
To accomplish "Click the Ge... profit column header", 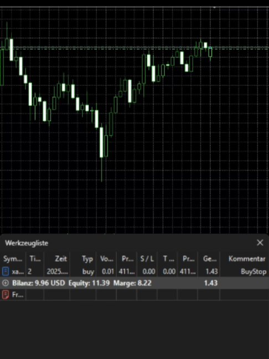I will [x=210, y=259].
